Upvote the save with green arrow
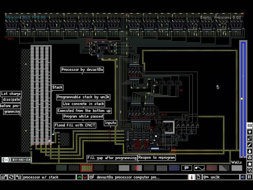This screenshot has width=253, height=190. click(x=79, y=177)
